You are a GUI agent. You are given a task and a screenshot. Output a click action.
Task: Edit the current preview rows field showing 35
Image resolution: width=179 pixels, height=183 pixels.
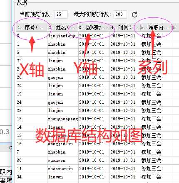61,15
